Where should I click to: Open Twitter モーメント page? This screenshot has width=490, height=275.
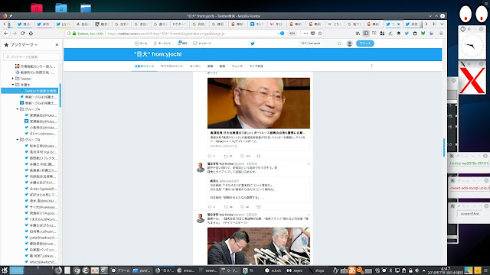point(162,44)
